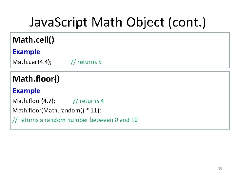Click the Math.ceil(4.4); code line
The height and width of the screenshot is (177, 236).
pos(32,62)
